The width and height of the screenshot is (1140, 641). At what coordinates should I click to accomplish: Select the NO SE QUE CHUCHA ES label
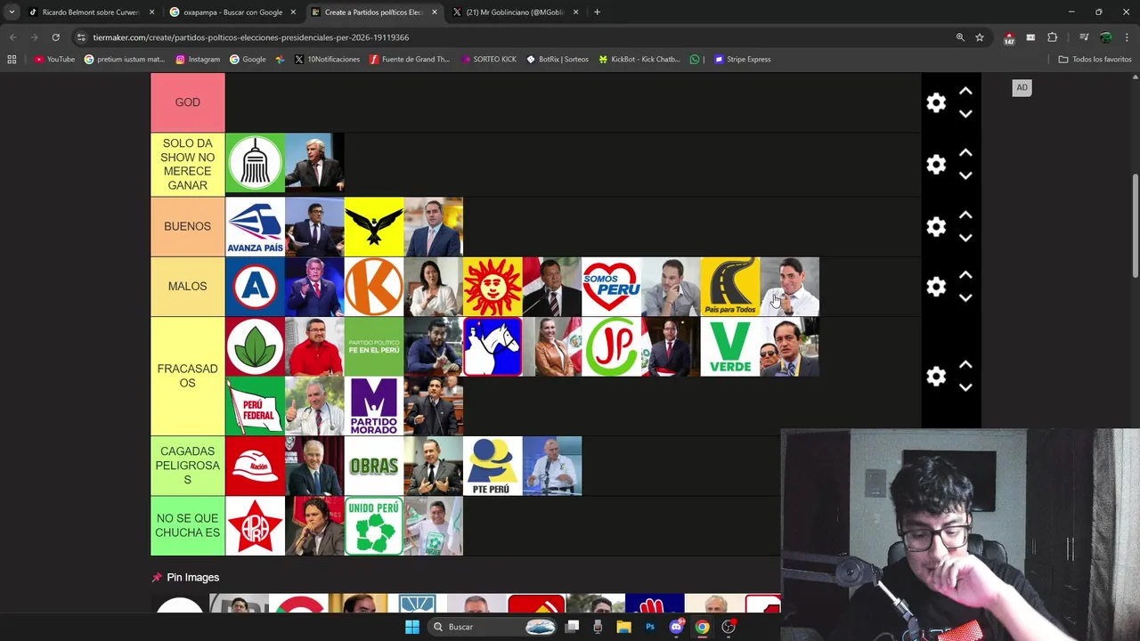(x=187, y=525)
